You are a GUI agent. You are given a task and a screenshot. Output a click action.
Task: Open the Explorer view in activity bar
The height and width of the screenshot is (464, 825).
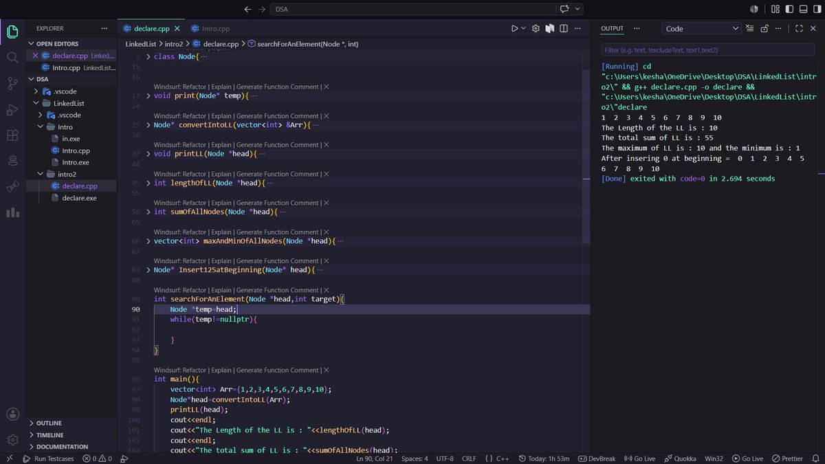tap(12, 31)
